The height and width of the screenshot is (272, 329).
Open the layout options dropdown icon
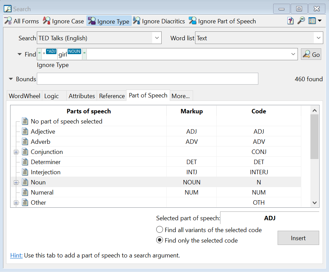[x=314, y=21]
